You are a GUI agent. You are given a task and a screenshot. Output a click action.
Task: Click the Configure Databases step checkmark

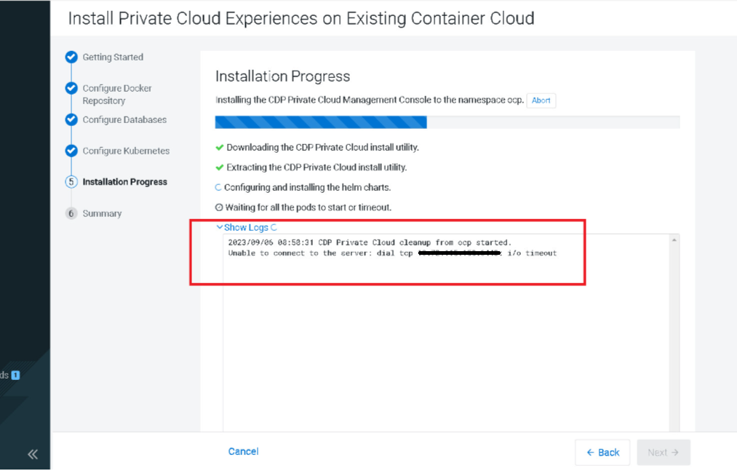(x=71, y=119)
